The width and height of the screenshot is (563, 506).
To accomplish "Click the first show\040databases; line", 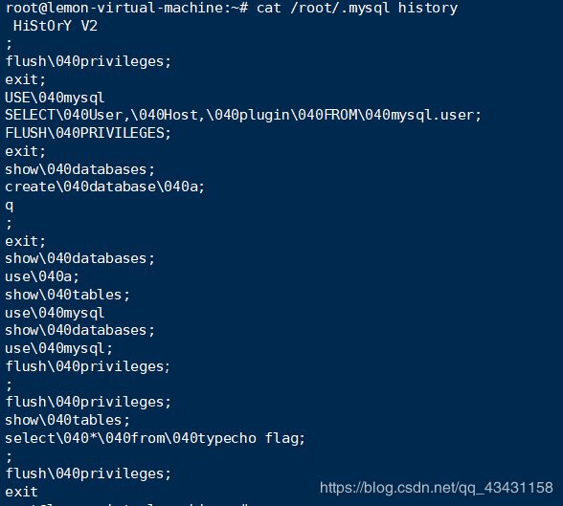I will click(x=79, y=169).
